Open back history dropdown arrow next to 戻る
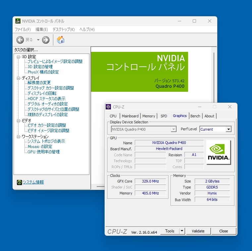Image resolution: width=252 pixels, height=251 pixels. [x=38, y=40]
